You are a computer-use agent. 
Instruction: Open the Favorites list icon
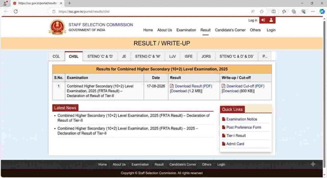point(284,11)
